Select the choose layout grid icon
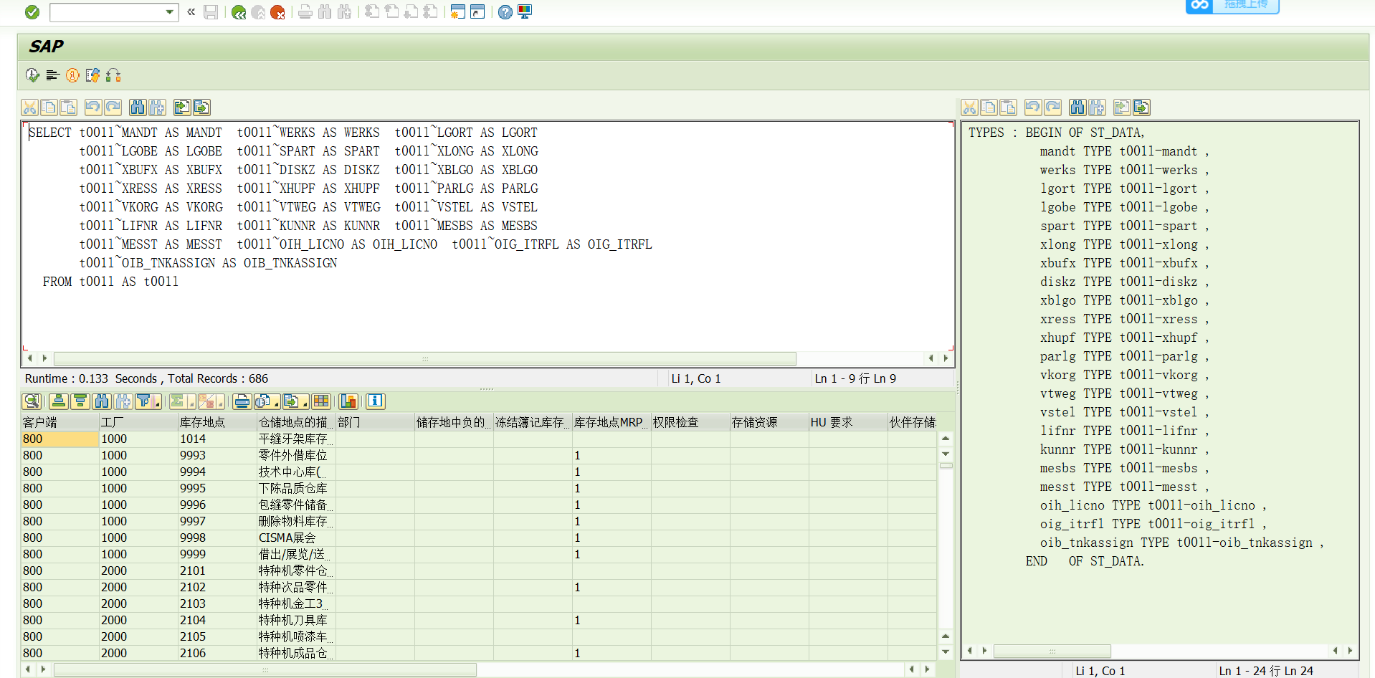1375x678 pixels. (321, 401)
